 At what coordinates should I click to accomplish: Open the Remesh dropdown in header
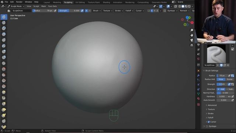point(185,11)
